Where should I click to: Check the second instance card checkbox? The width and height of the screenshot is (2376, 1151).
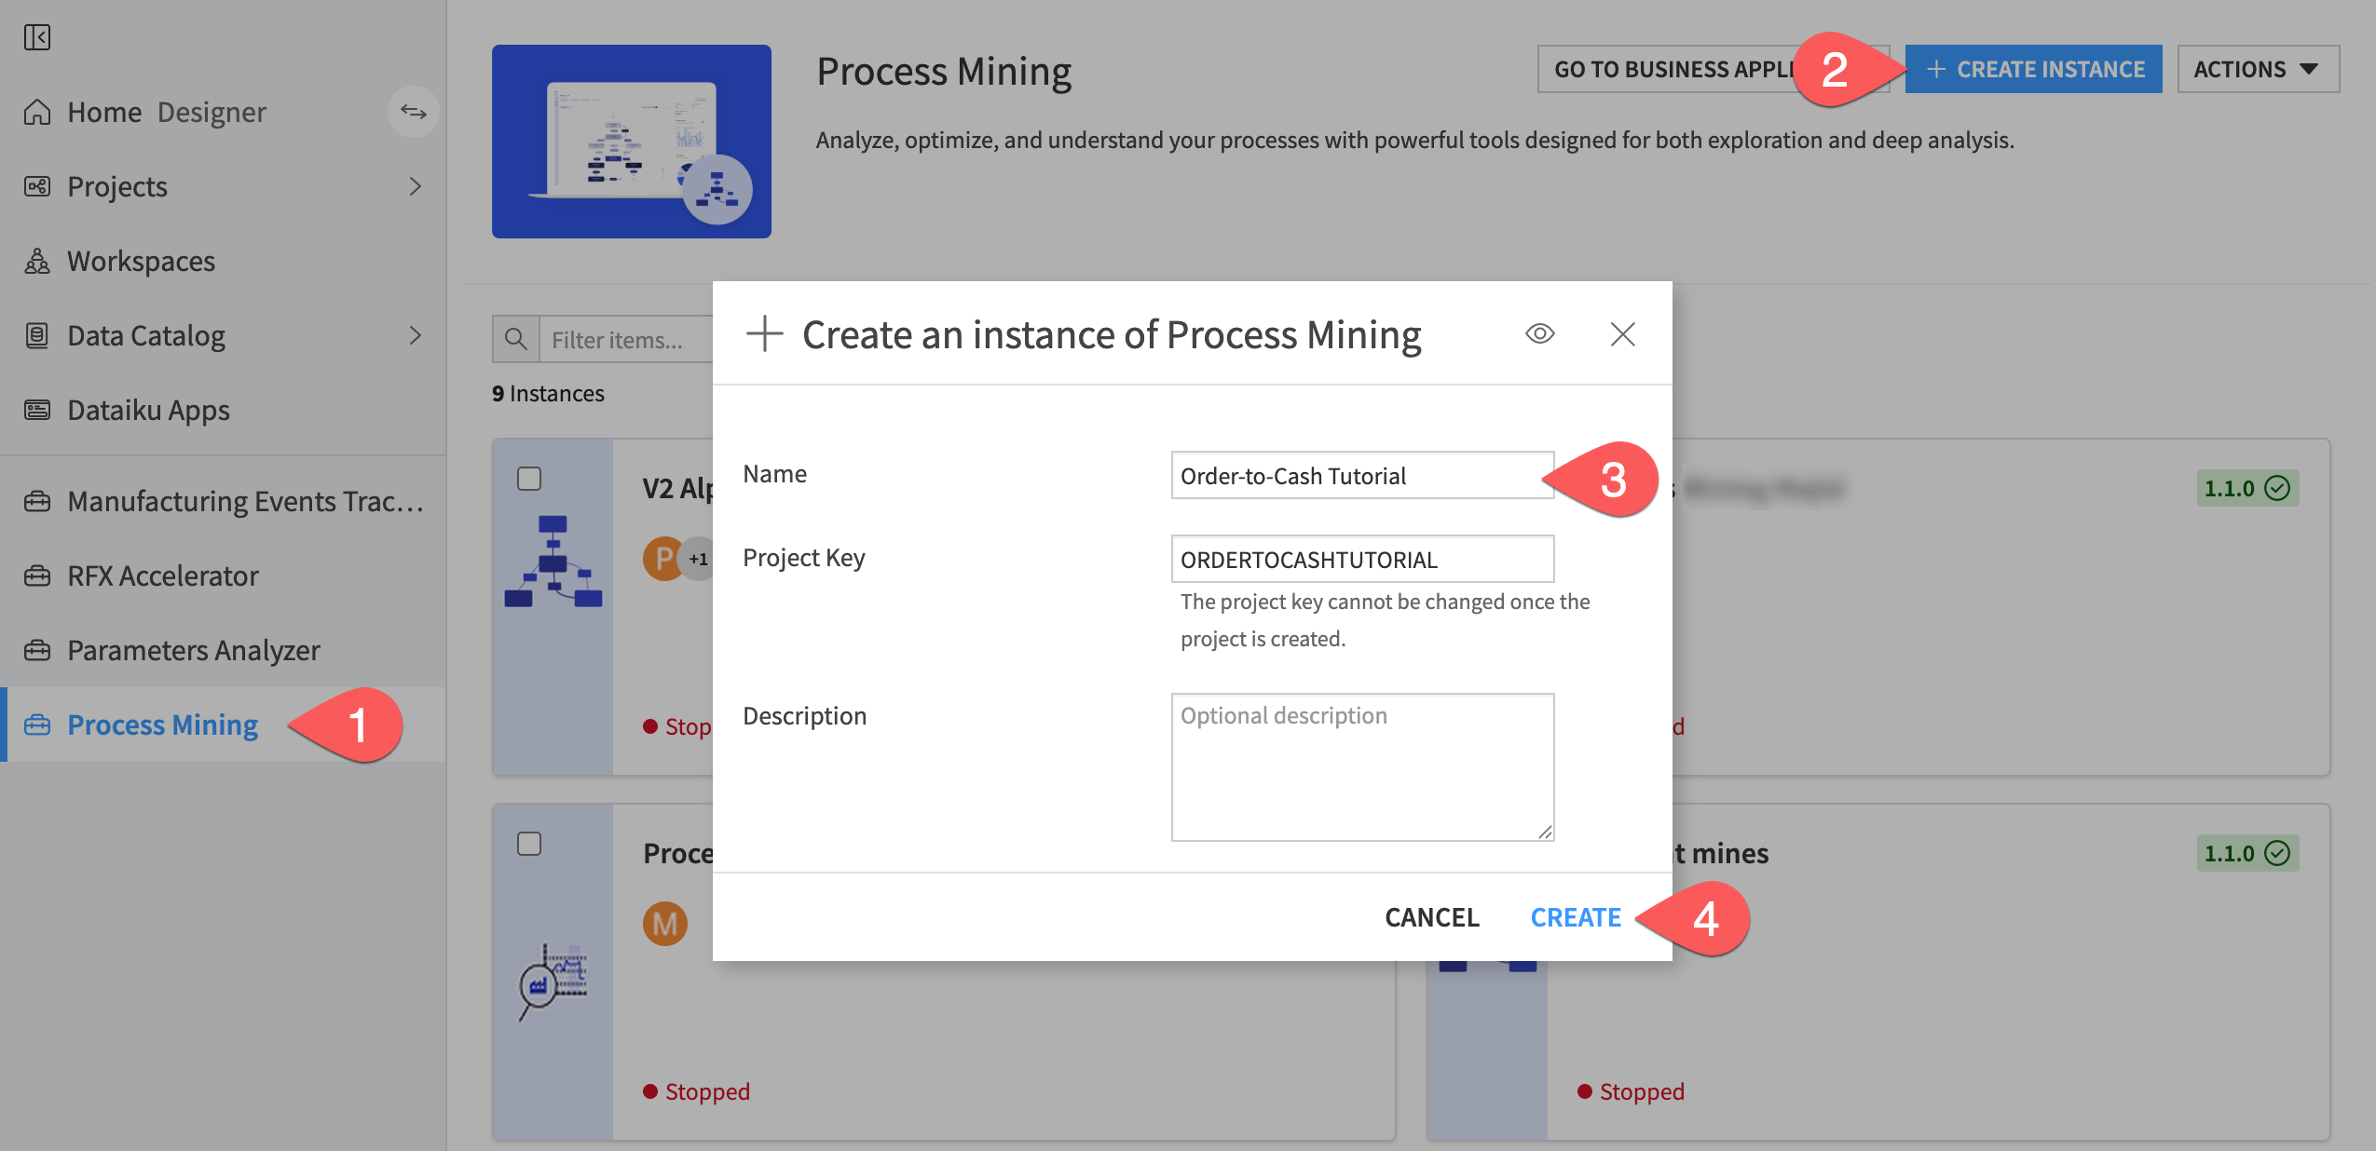[x=529, y=844]
